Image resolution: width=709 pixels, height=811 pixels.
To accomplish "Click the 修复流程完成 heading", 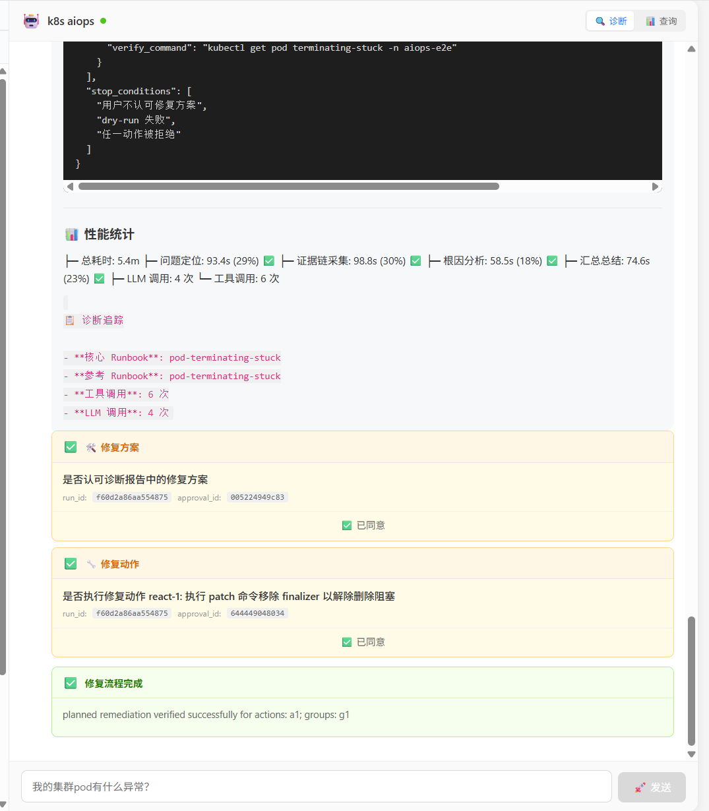I will pyautogui.click(x=113, y=684).
